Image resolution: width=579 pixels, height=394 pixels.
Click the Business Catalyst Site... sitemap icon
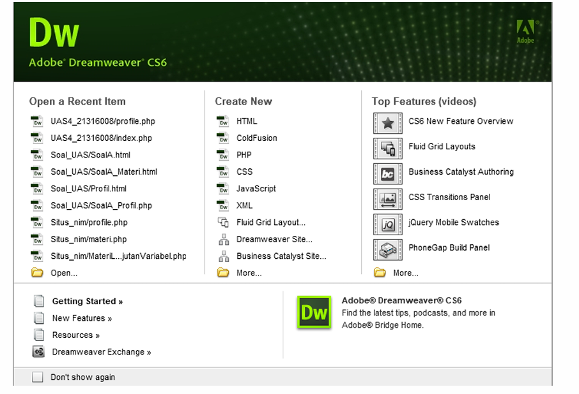pyautogui.click(x=224, y=256)
